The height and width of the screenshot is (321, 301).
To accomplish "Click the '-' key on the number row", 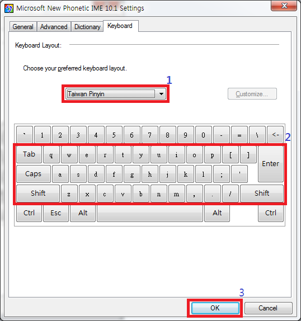I will pos(222,135).
